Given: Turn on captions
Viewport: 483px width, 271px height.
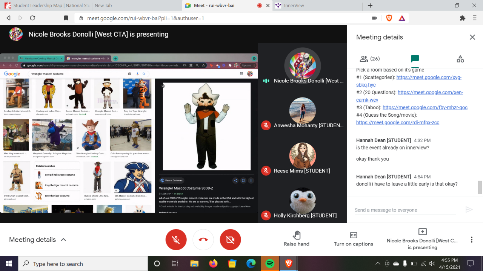Looking at the screenshot, I should click(353, 239).
